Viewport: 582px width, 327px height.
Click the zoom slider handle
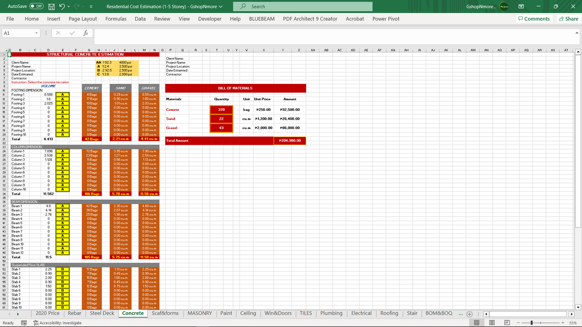pos(533,323)
